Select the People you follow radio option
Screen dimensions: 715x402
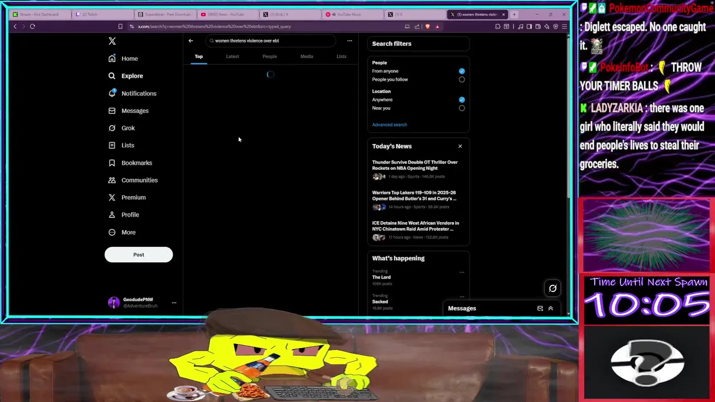coord(462,79)
